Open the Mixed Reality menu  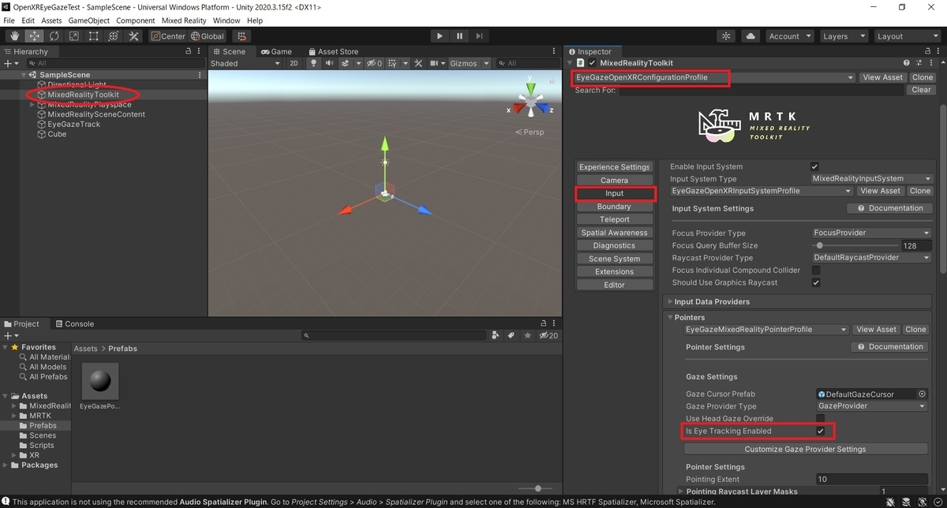(184, 21)
